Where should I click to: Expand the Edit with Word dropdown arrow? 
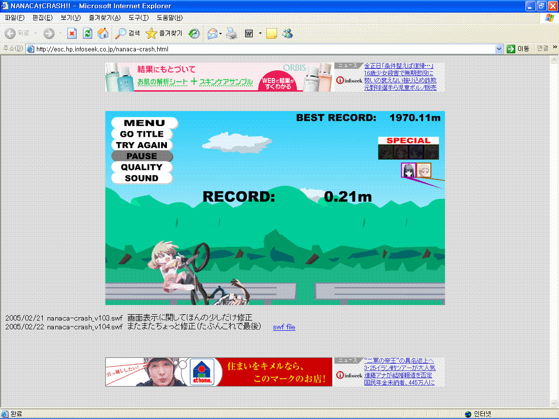coord(260,33)
